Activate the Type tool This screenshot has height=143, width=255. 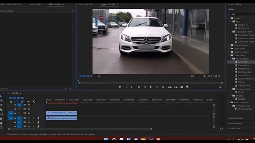(1, 128)
